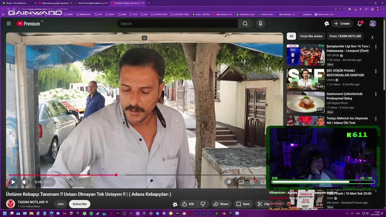Click the progress bar scrubber dot
The height and width of the screenshot is (217, 386).
tap(116, 175)
